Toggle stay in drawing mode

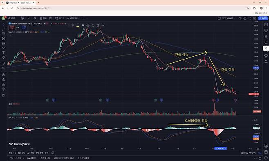[x=3, y=79]
